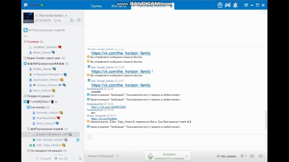Select user AnastasiyaGold in channel list
The width and height of the screenshot is (289, 162).
[x=46, y=118]
